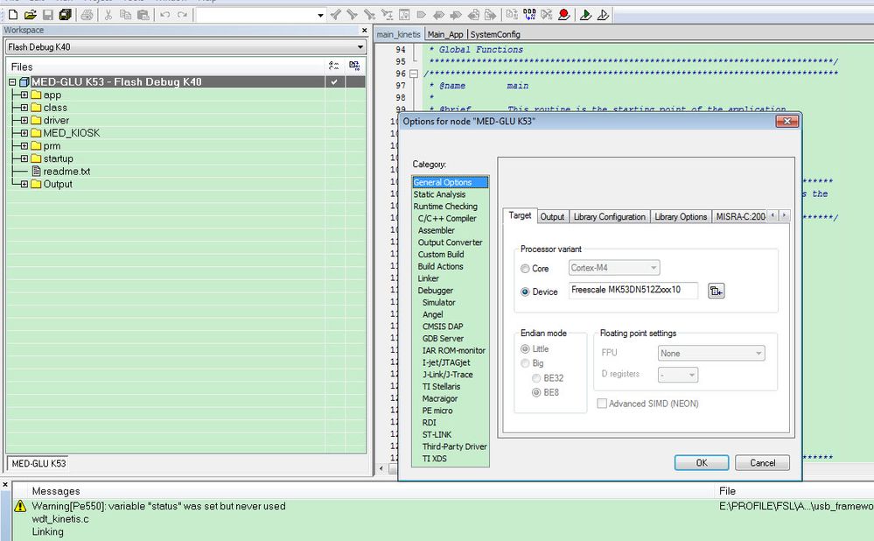This screenshot has height=541, width=874.
Task: Expand the prm folder node
Action: pyautogui.click(x=24, y=146)
